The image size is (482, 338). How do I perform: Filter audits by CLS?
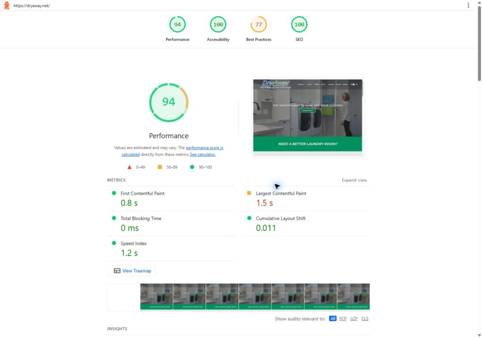click(x=365, y=319)
